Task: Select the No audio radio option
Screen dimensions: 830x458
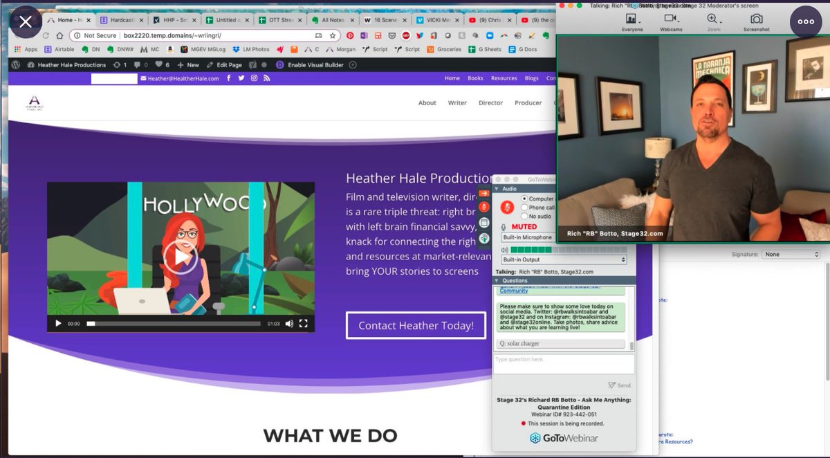Action: point(524,216)
